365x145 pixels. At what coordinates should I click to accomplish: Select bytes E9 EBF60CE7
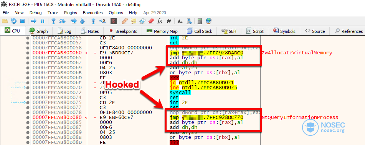[116, 117]
